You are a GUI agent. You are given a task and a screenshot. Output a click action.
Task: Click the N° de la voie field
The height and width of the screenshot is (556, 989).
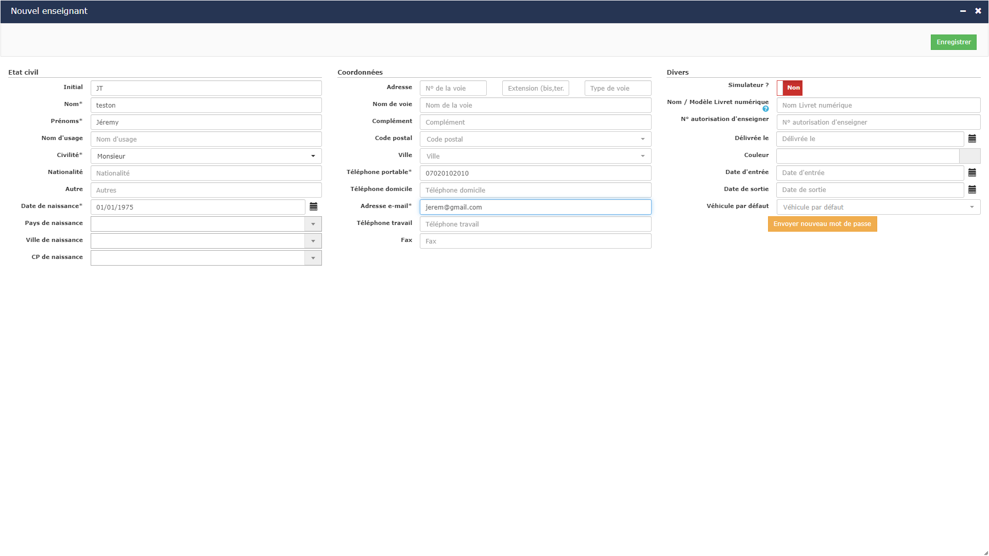(453, 88)
